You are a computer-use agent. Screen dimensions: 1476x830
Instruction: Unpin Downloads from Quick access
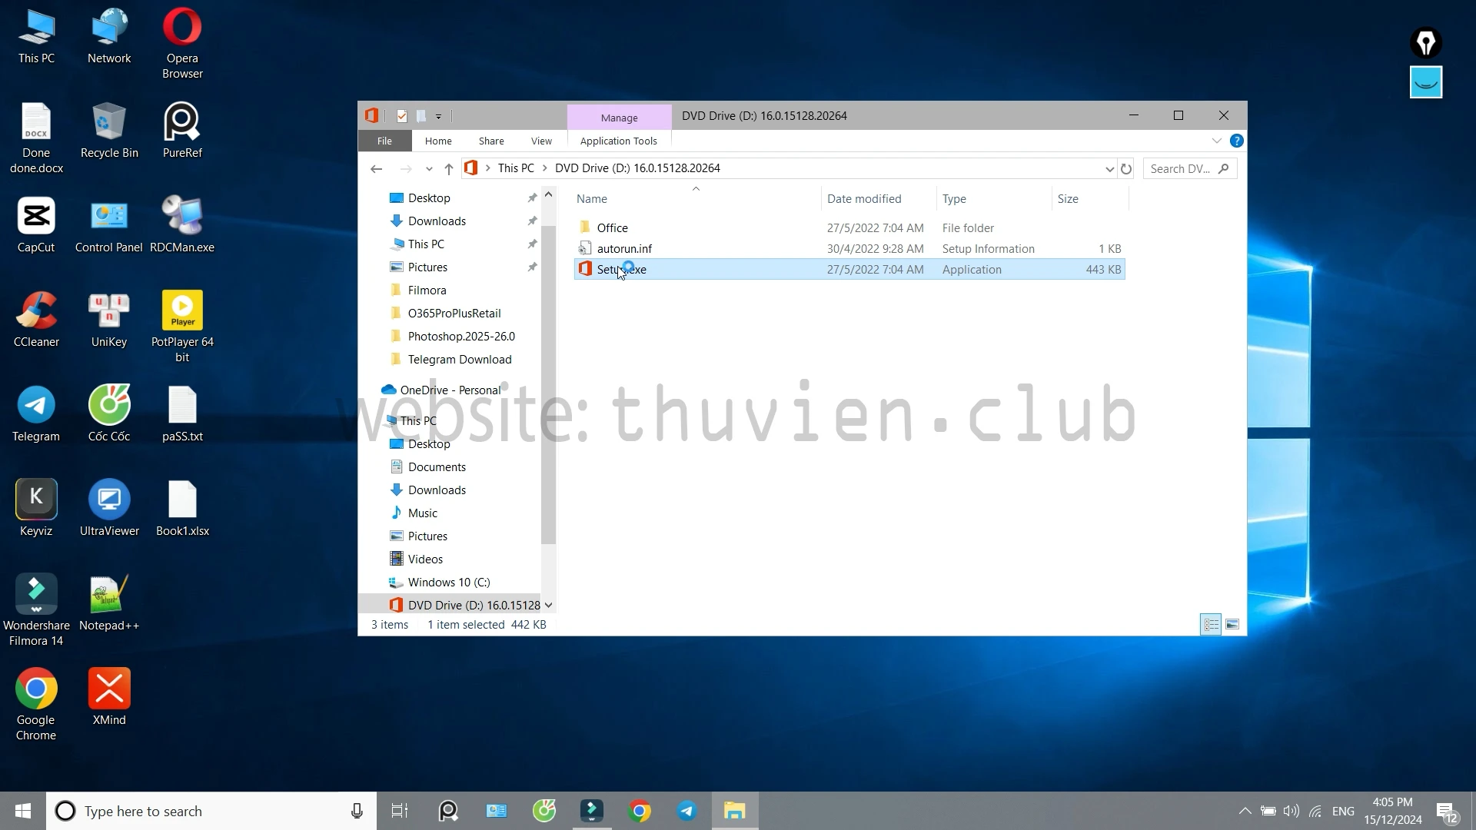(x=531, y=221)
